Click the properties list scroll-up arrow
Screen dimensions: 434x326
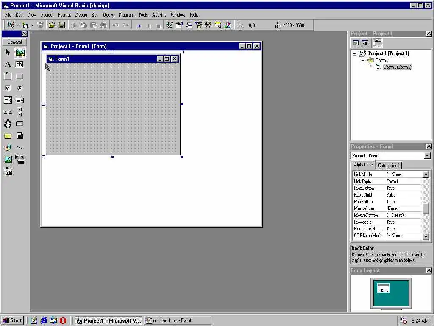[x=426, y=174]
